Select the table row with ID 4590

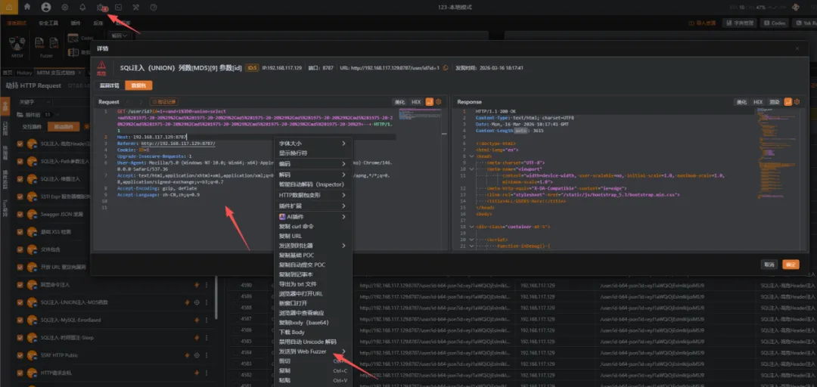pos(521,286)
